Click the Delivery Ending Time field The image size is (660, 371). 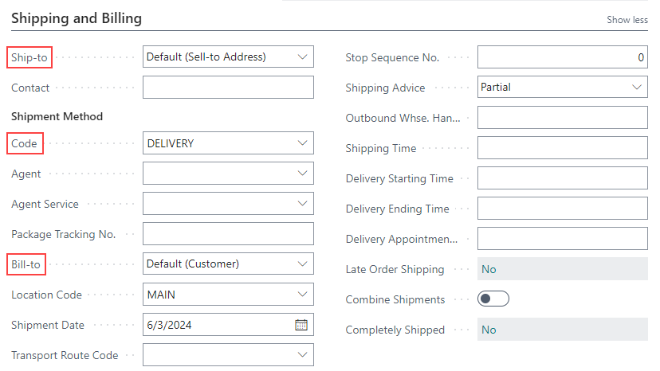[x=562, y=209]
